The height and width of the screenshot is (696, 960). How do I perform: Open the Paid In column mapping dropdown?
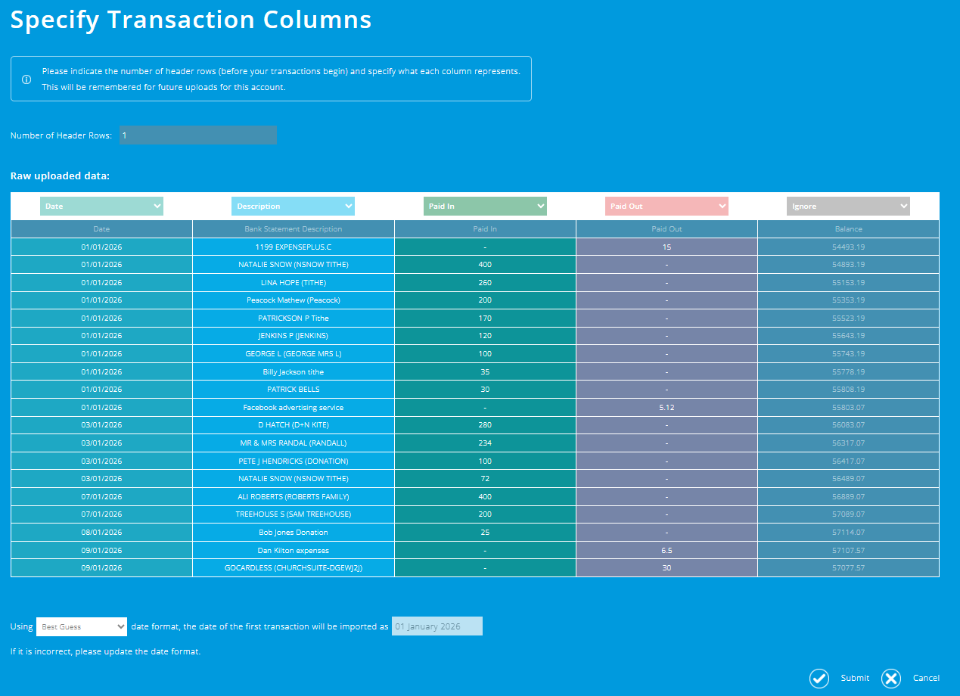(485, 206)
